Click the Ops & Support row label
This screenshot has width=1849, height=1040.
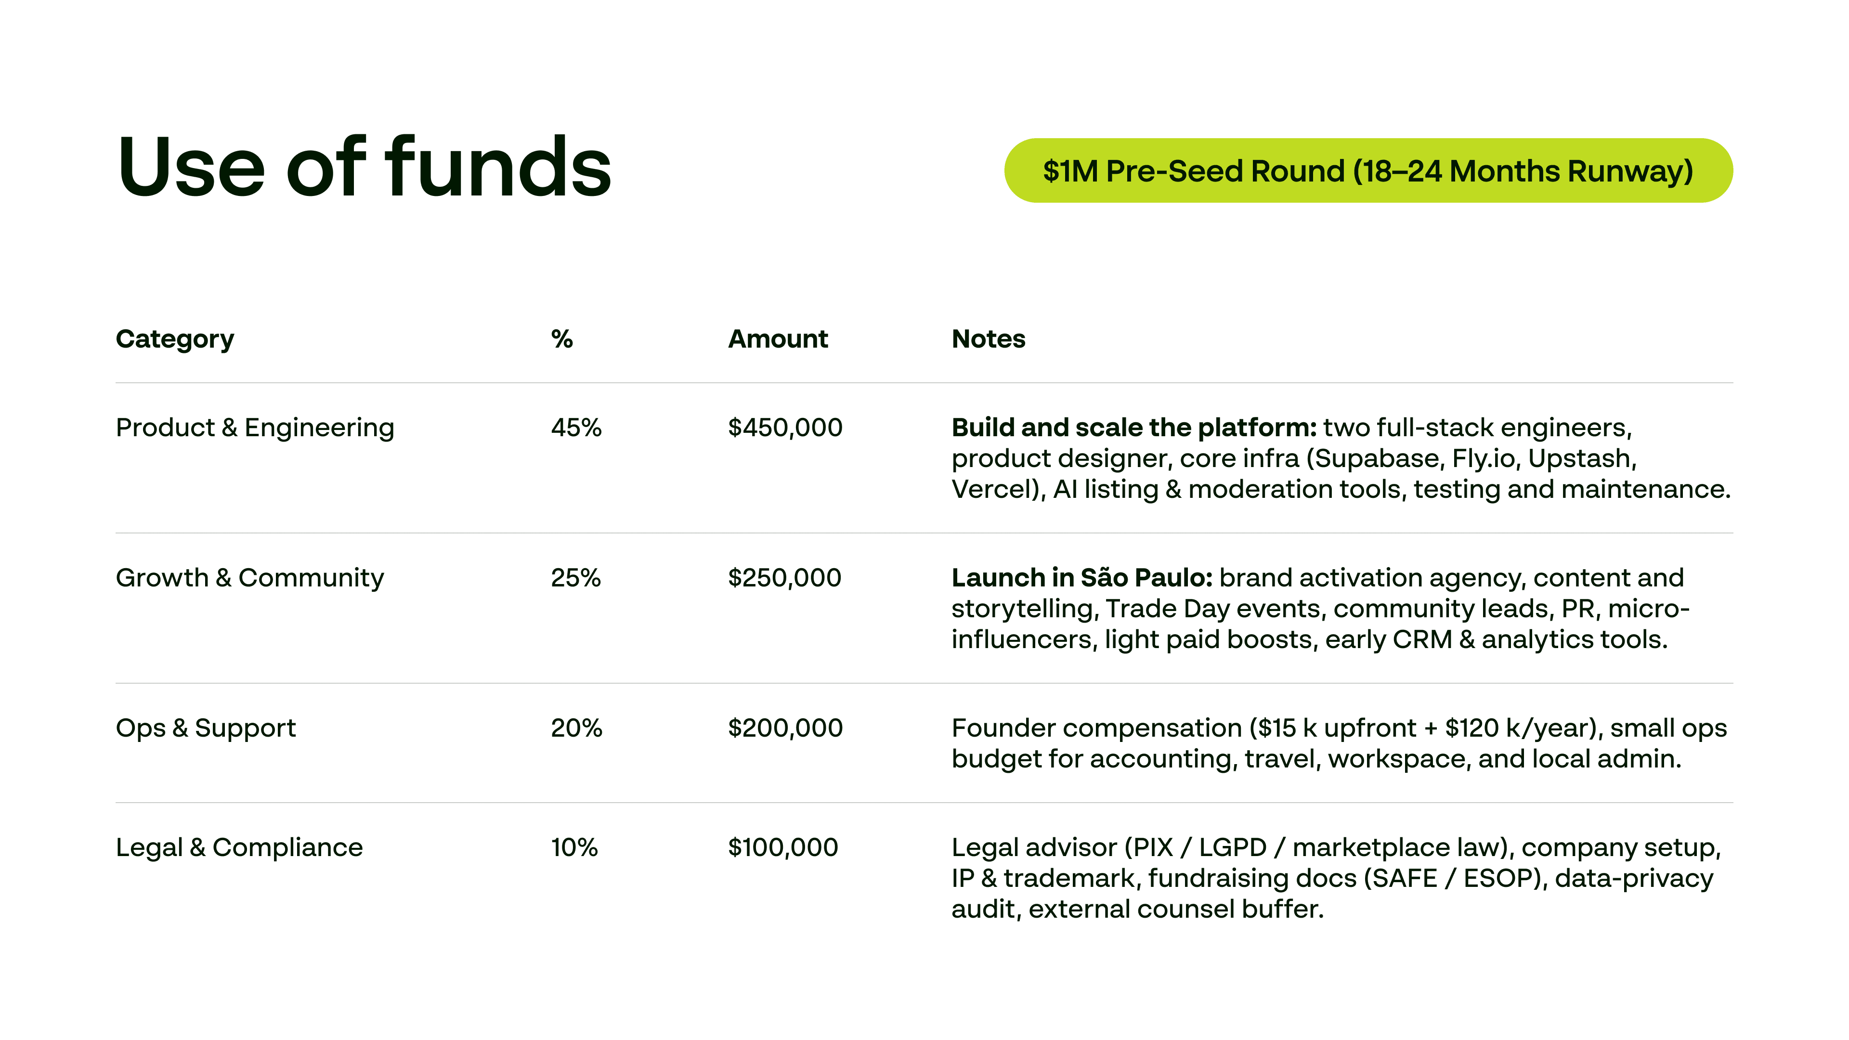pyautogui.click(x=205, y=728)
